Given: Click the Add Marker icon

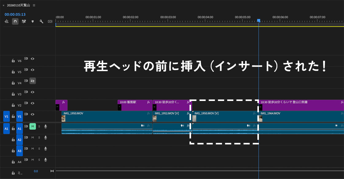Looking at the screenshot, I should click(33, 21).
